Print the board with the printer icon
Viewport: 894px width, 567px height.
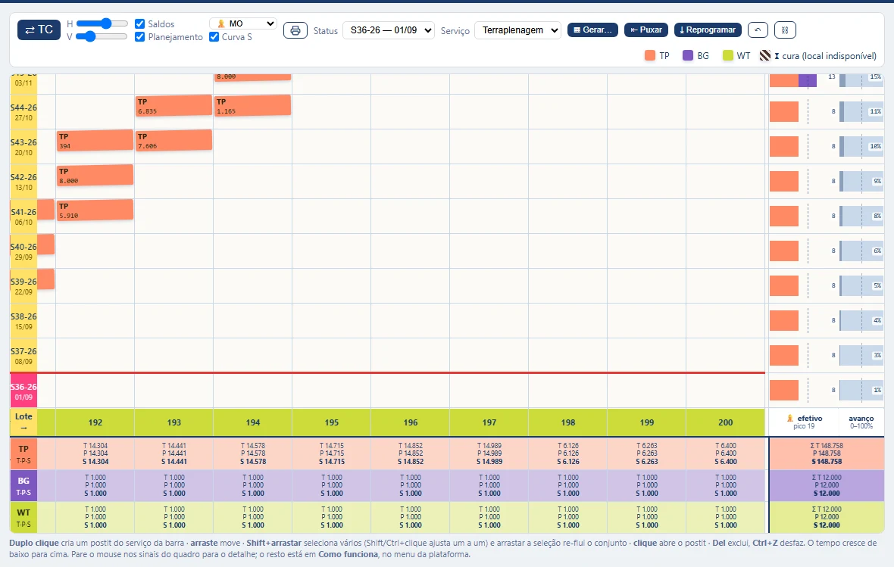click(295, 30)
